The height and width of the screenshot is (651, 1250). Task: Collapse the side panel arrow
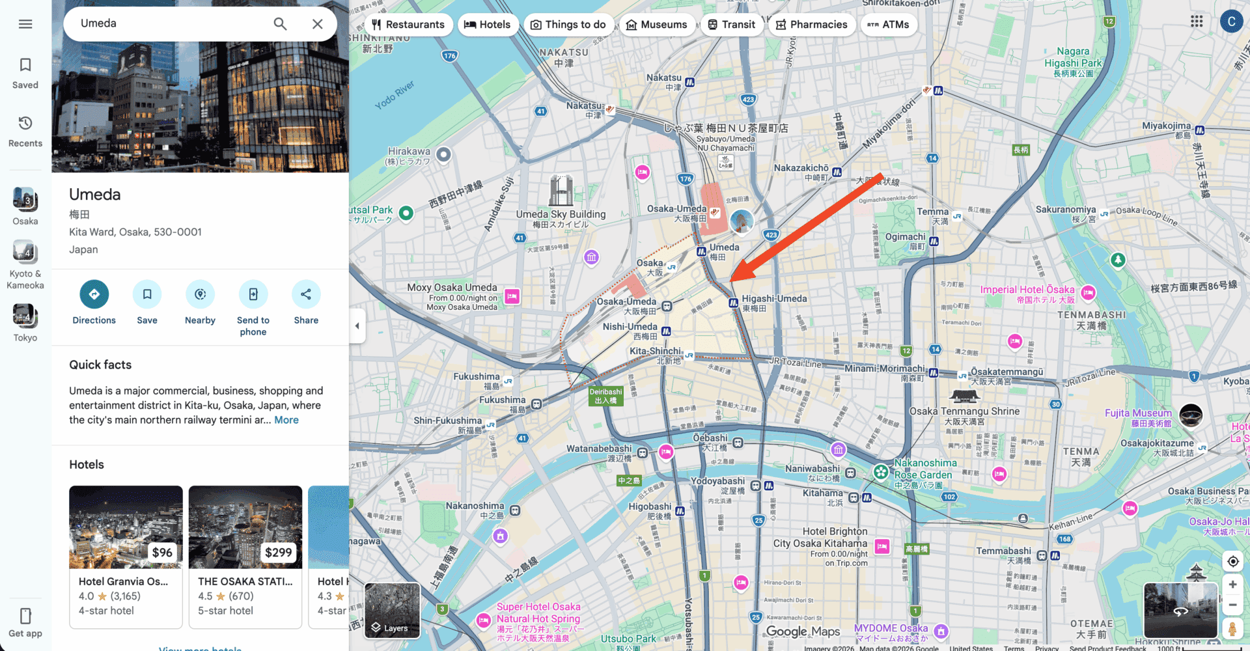[x=357, y=325]
